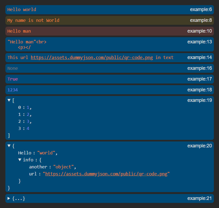Open the url link inside the info object
This screenshot has height=208, width=219.
tap(107, 174)
